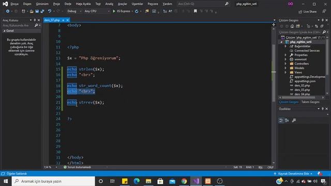Select the ders_07.php editor tab
331x186 pixels.
point(52,20)
